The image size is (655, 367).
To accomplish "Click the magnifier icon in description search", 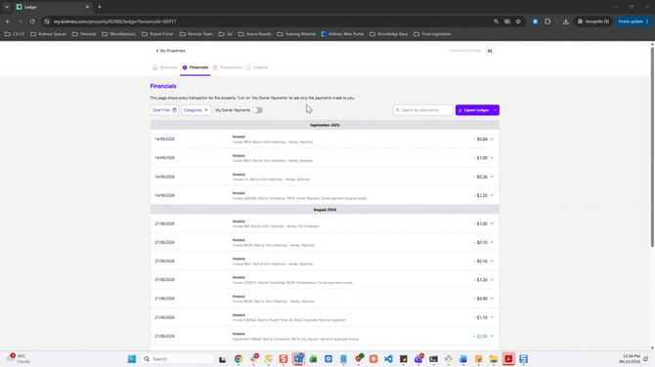I will (398, 110).
